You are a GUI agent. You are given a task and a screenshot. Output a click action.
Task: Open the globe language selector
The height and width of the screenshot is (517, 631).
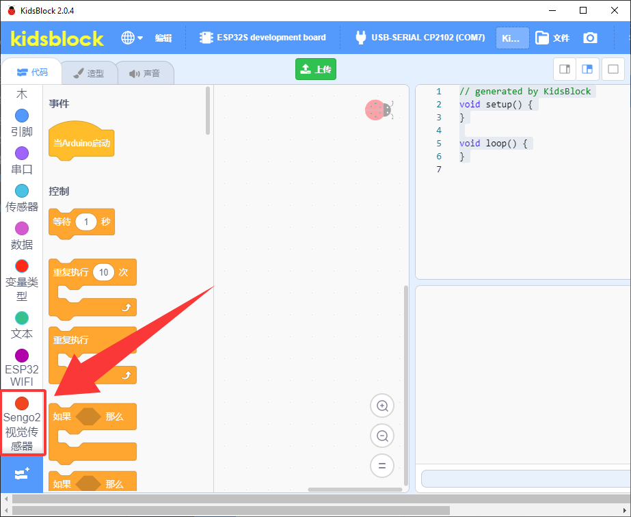tap(131, 38)
